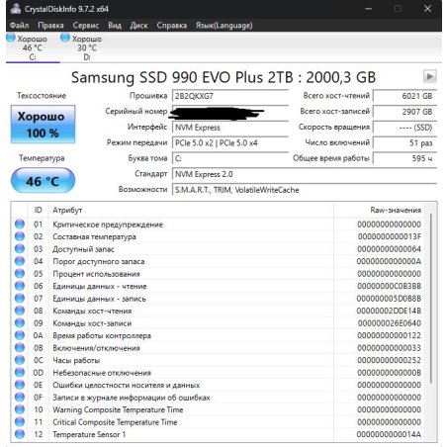Open the Диск menu
447x447 pixels.
tap(138, 26)
